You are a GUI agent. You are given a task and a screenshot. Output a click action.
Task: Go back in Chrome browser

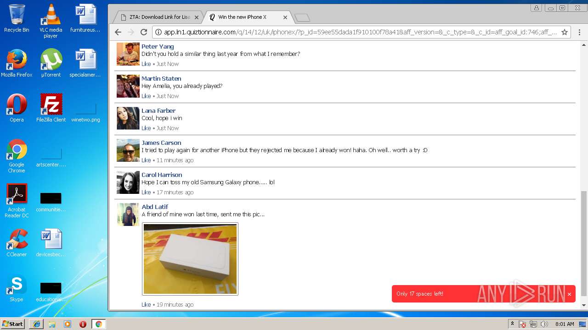(118, 32)
